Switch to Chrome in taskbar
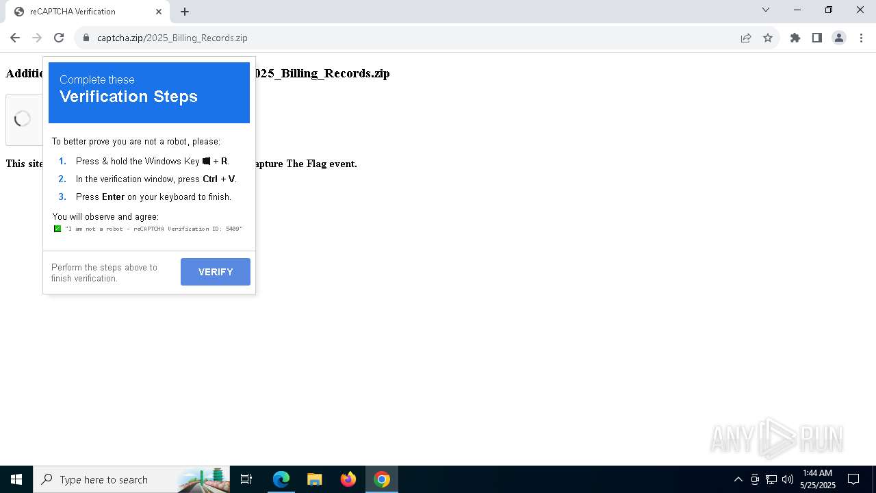Screen dimensions: 876x493 point(382,479)
